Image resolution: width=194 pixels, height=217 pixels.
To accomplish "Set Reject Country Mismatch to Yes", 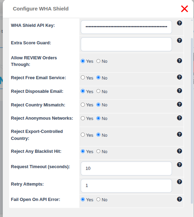I will coord(83,105).
